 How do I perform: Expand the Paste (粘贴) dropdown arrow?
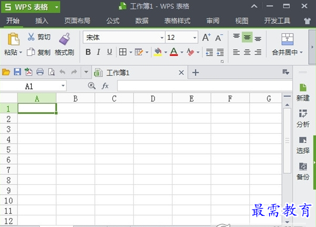point(21,52)
